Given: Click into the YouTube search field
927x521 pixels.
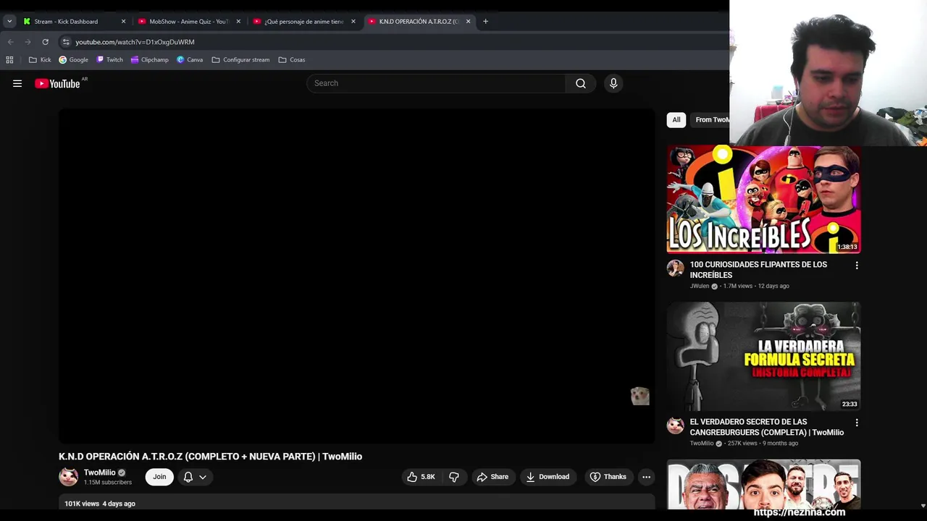Looking at the screenshot, I should click(436, 83).
